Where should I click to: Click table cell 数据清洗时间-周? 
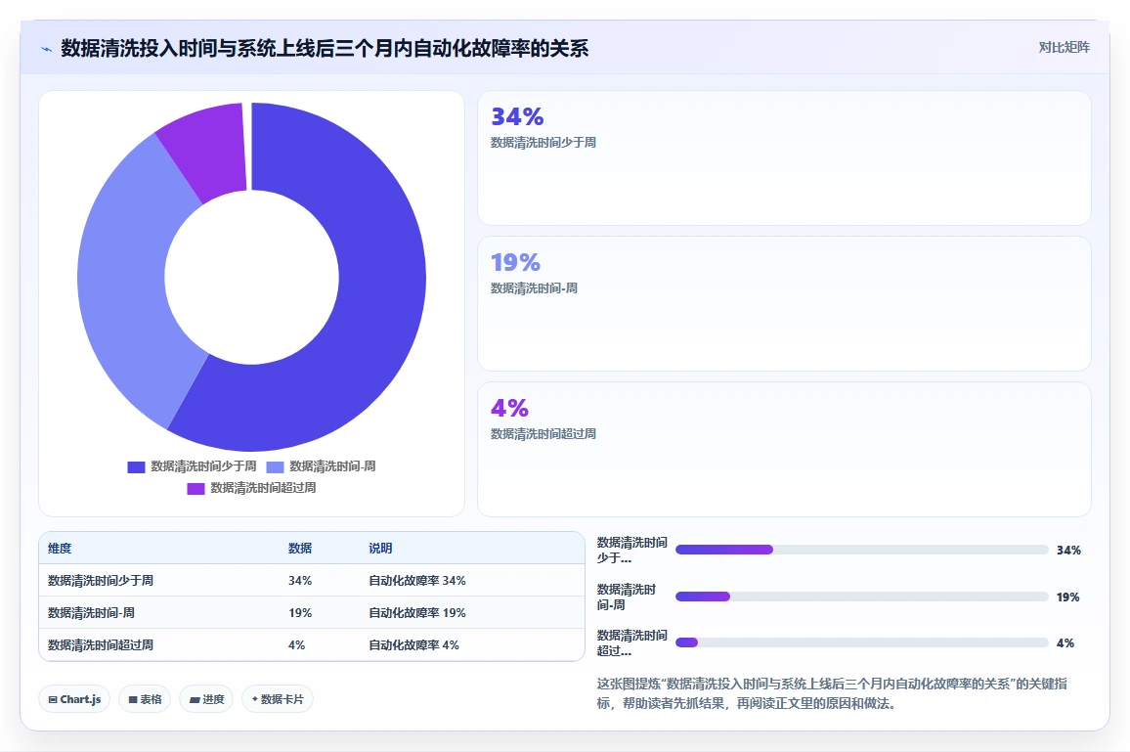91,613
